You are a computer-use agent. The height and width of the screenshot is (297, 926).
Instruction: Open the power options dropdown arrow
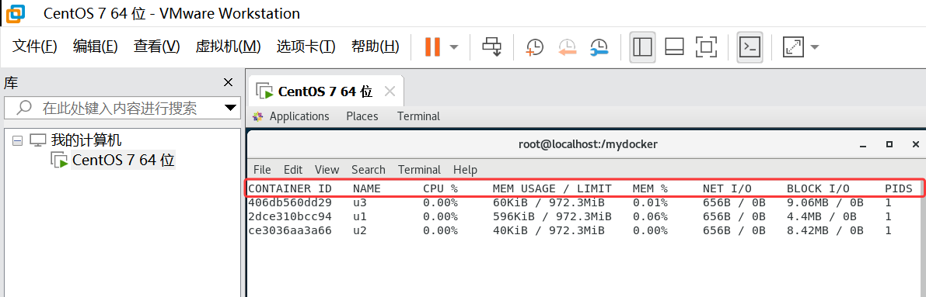(454, 47)
